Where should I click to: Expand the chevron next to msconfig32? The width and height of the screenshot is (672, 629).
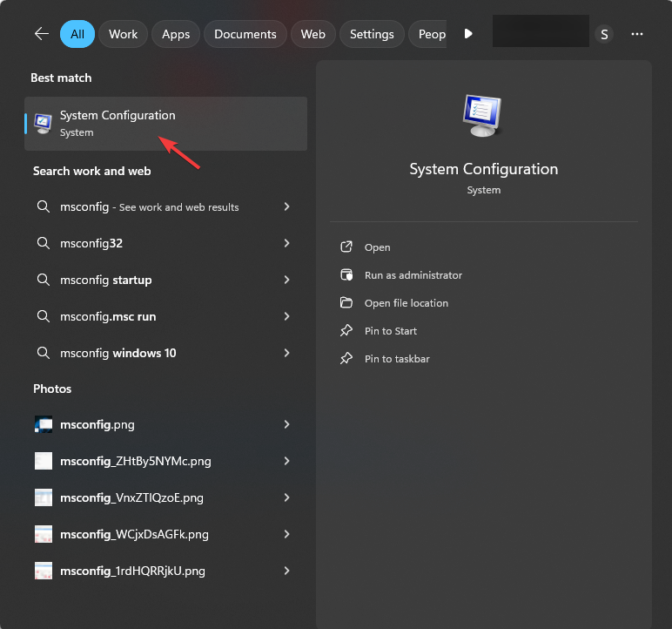[x=286, y=243]
